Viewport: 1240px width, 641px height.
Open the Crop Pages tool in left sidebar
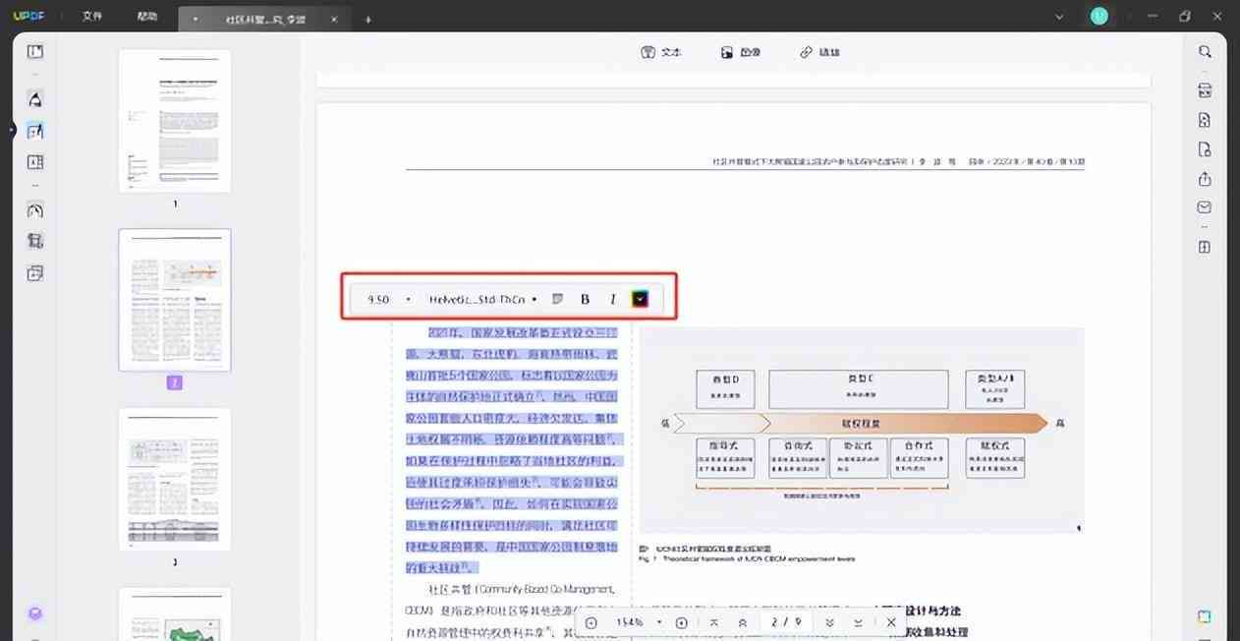[35, 241]
